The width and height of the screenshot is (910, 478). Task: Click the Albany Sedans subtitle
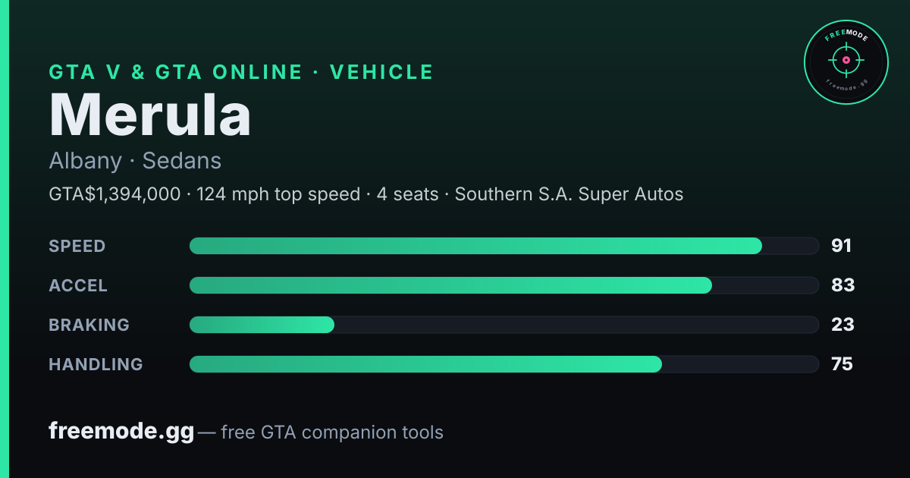(135, 161)
